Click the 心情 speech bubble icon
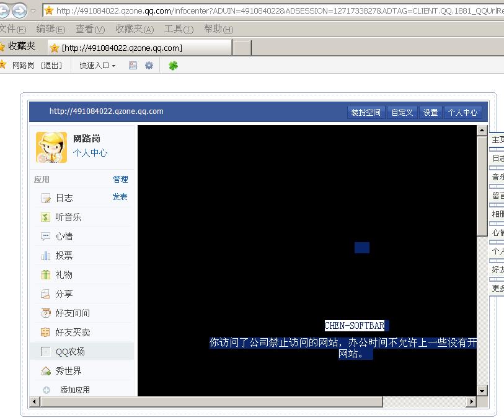 (45, 237)
